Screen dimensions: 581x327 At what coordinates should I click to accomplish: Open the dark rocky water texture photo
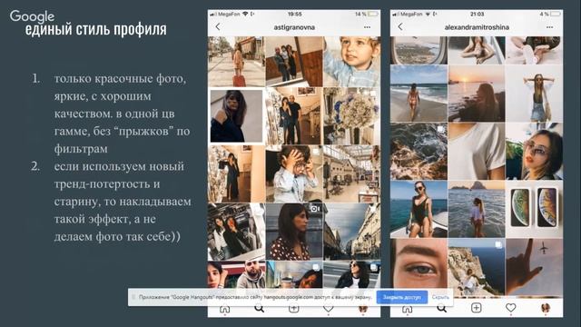pos(419,152)
